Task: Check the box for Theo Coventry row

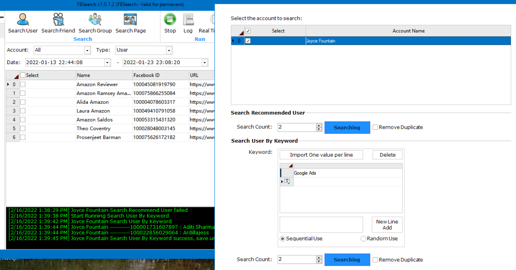Action: point(23,128)
